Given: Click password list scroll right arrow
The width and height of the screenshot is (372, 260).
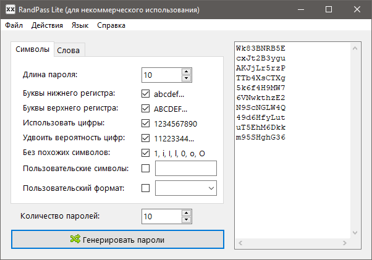Looking at the screenshot, I should [344, 243].
